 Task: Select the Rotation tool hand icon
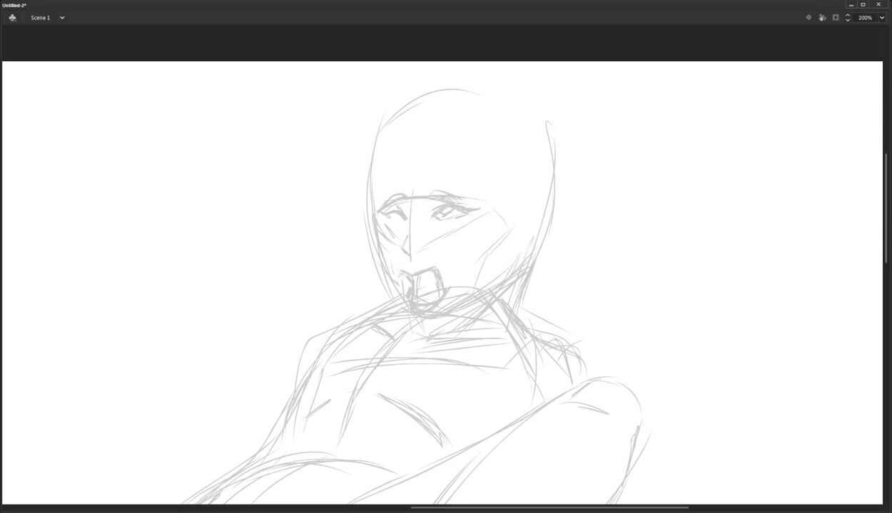[822, 18]
